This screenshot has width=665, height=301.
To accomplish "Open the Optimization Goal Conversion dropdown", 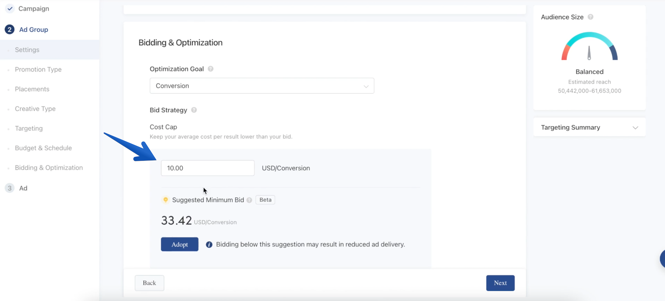I will click(x=261, y=86).
